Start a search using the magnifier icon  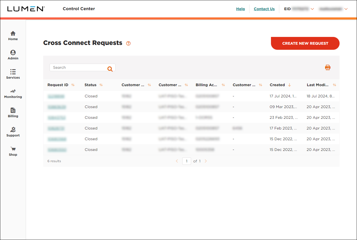110,69
